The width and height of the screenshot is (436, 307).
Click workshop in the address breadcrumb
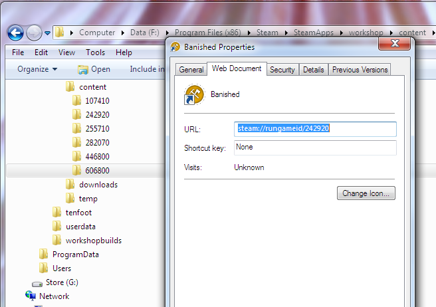[366, 33]
